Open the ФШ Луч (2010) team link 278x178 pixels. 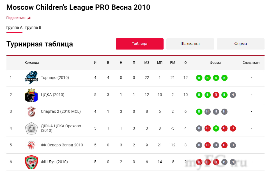click(54, 162)
